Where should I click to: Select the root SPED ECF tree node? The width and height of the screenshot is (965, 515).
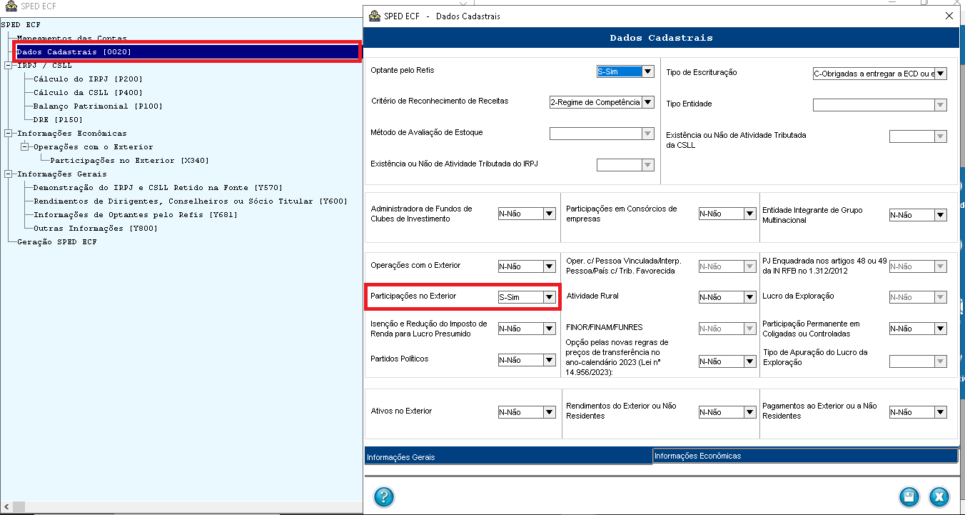tap(21, 24)
